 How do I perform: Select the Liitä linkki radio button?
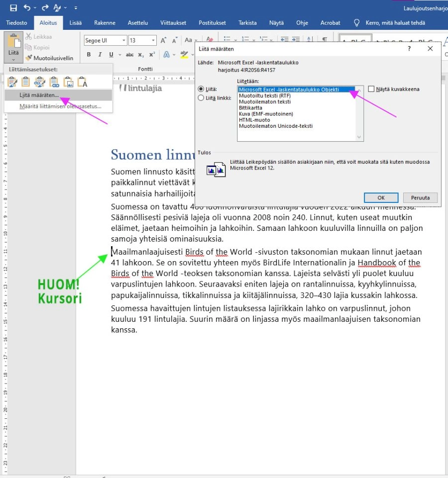point(201,98)
